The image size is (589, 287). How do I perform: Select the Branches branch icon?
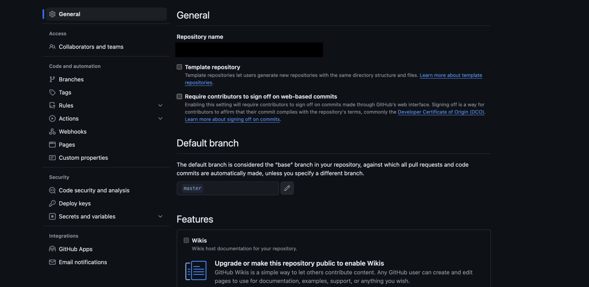coord(52,79)
